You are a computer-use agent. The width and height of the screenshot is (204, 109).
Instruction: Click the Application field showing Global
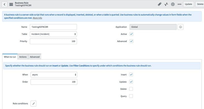point(153,27)
